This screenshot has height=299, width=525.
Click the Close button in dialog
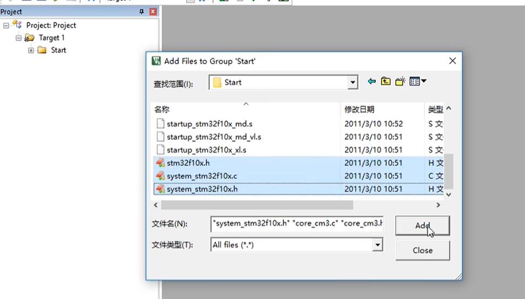click(423, 250)
